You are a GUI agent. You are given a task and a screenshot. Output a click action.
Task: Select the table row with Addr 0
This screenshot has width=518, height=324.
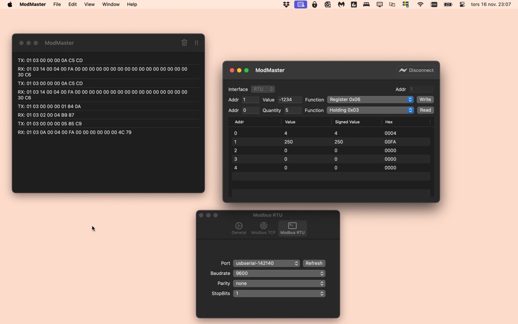[331, 133]
